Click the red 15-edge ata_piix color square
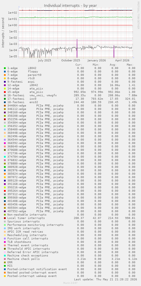This screenshot has width=141, height=286. click(5, 92)
